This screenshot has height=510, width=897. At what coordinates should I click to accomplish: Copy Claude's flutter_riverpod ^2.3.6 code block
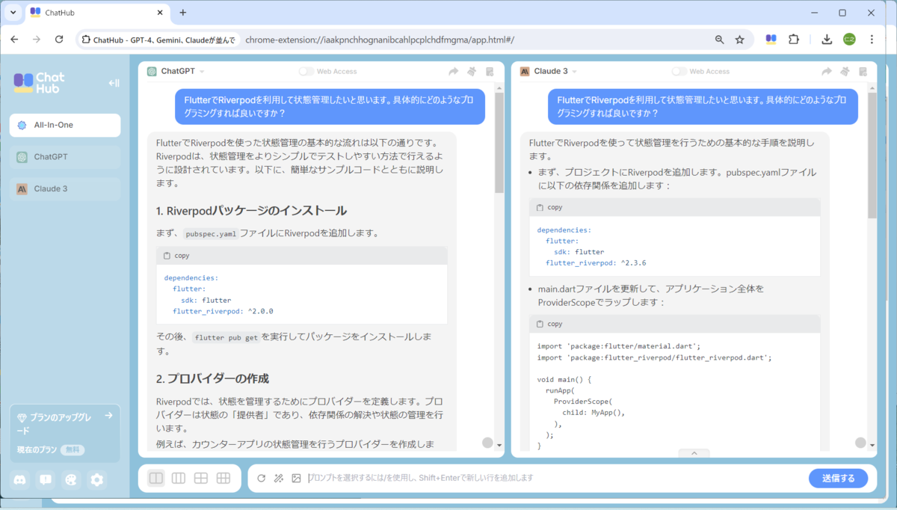[549, 207]
